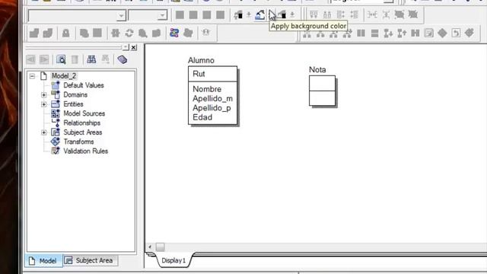Expand the Subject Areas tree node
The height and width of the screenshot is (274, 487).
(44, 132)
